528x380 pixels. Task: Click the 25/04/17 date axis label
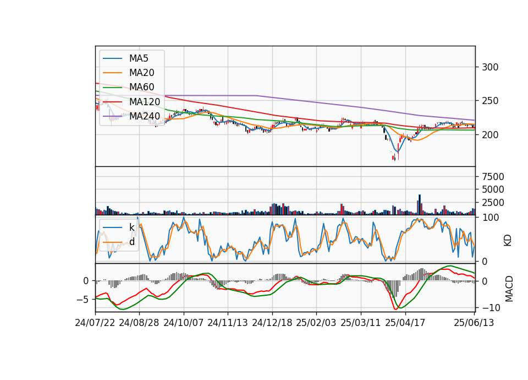click(x=405, y=323)
